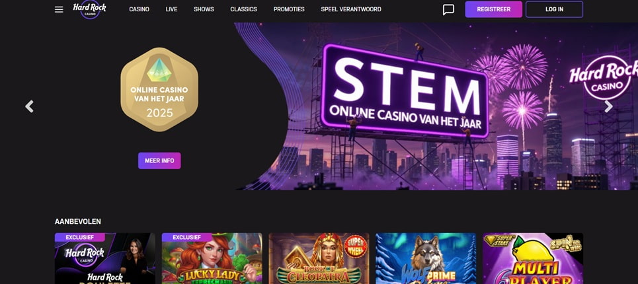View the Promoties page

coord(289,9)
